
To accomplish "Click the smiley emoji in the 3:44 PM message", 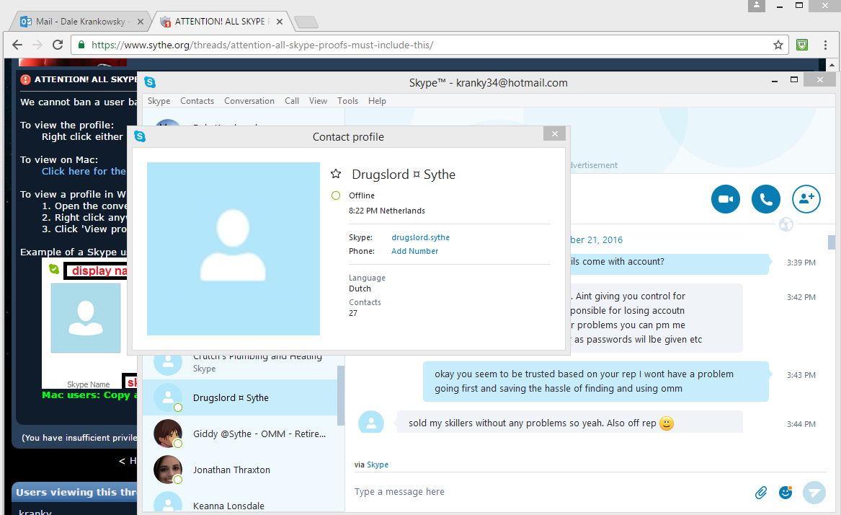I will (666, 423).
